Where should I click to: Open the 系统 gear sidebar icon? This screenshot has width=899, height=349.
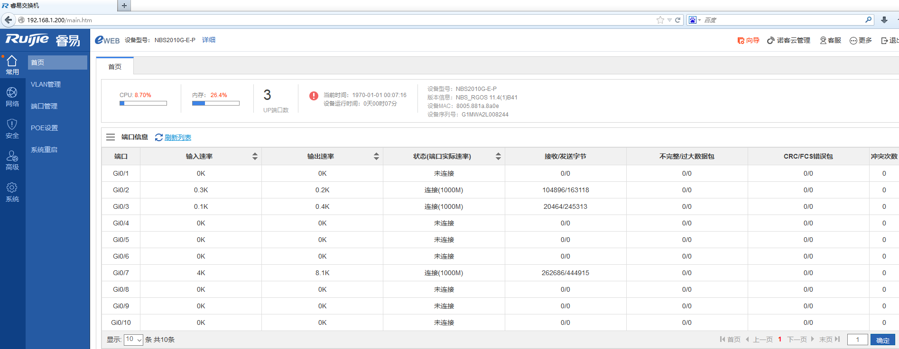(x=12, y=192)
